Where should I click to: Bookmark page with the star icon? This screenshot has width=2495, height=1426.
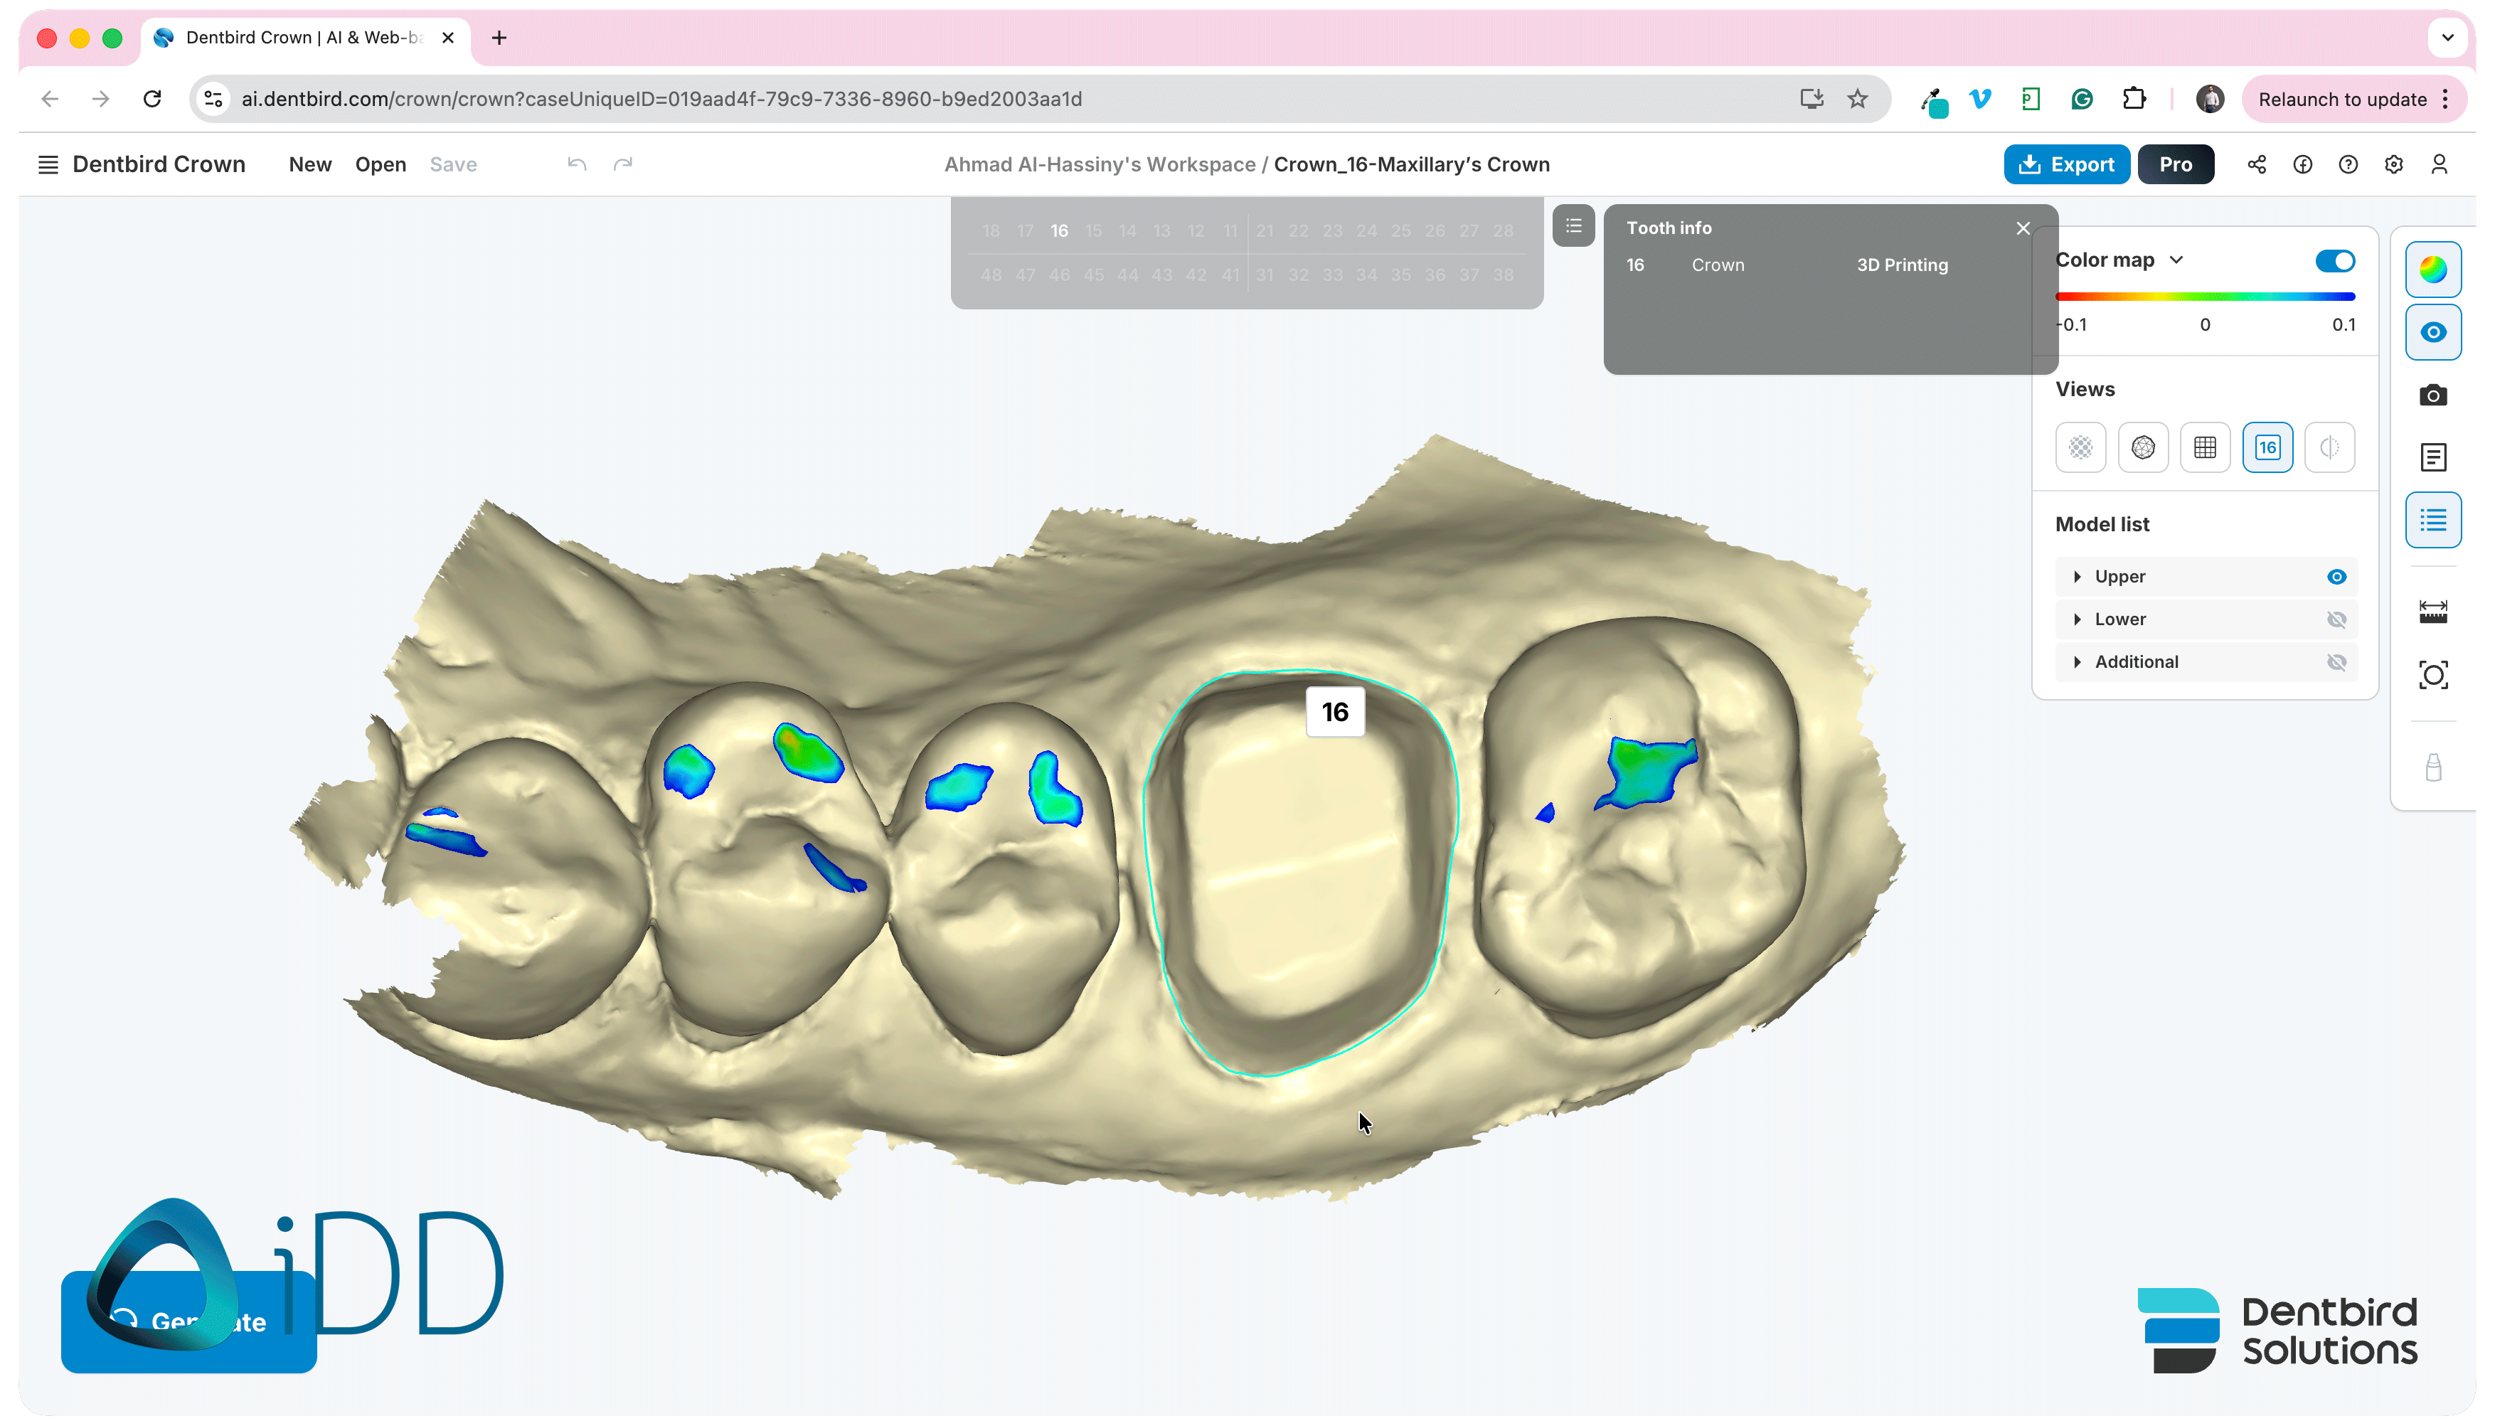[1856, 99]
